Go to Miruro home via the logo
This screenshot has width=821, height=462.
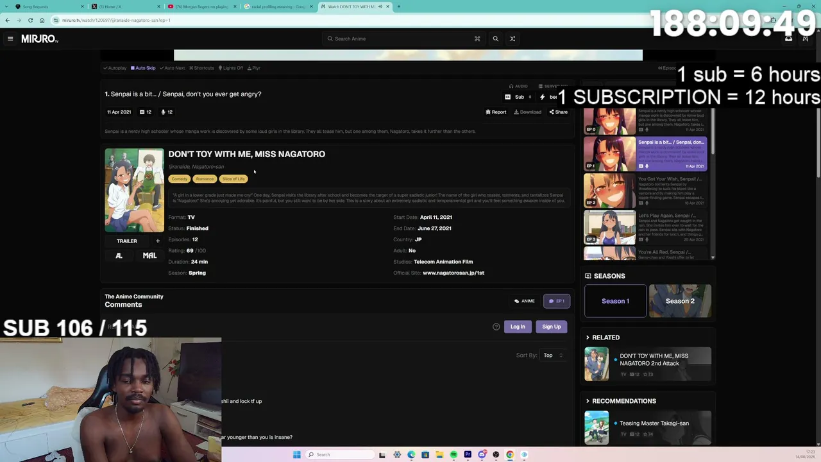(40, 39)
